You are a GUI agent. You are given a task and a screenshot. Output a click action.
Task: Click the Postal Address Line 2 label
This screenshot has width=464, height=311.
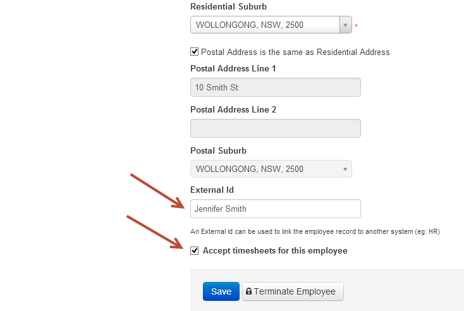coord(233,109)
